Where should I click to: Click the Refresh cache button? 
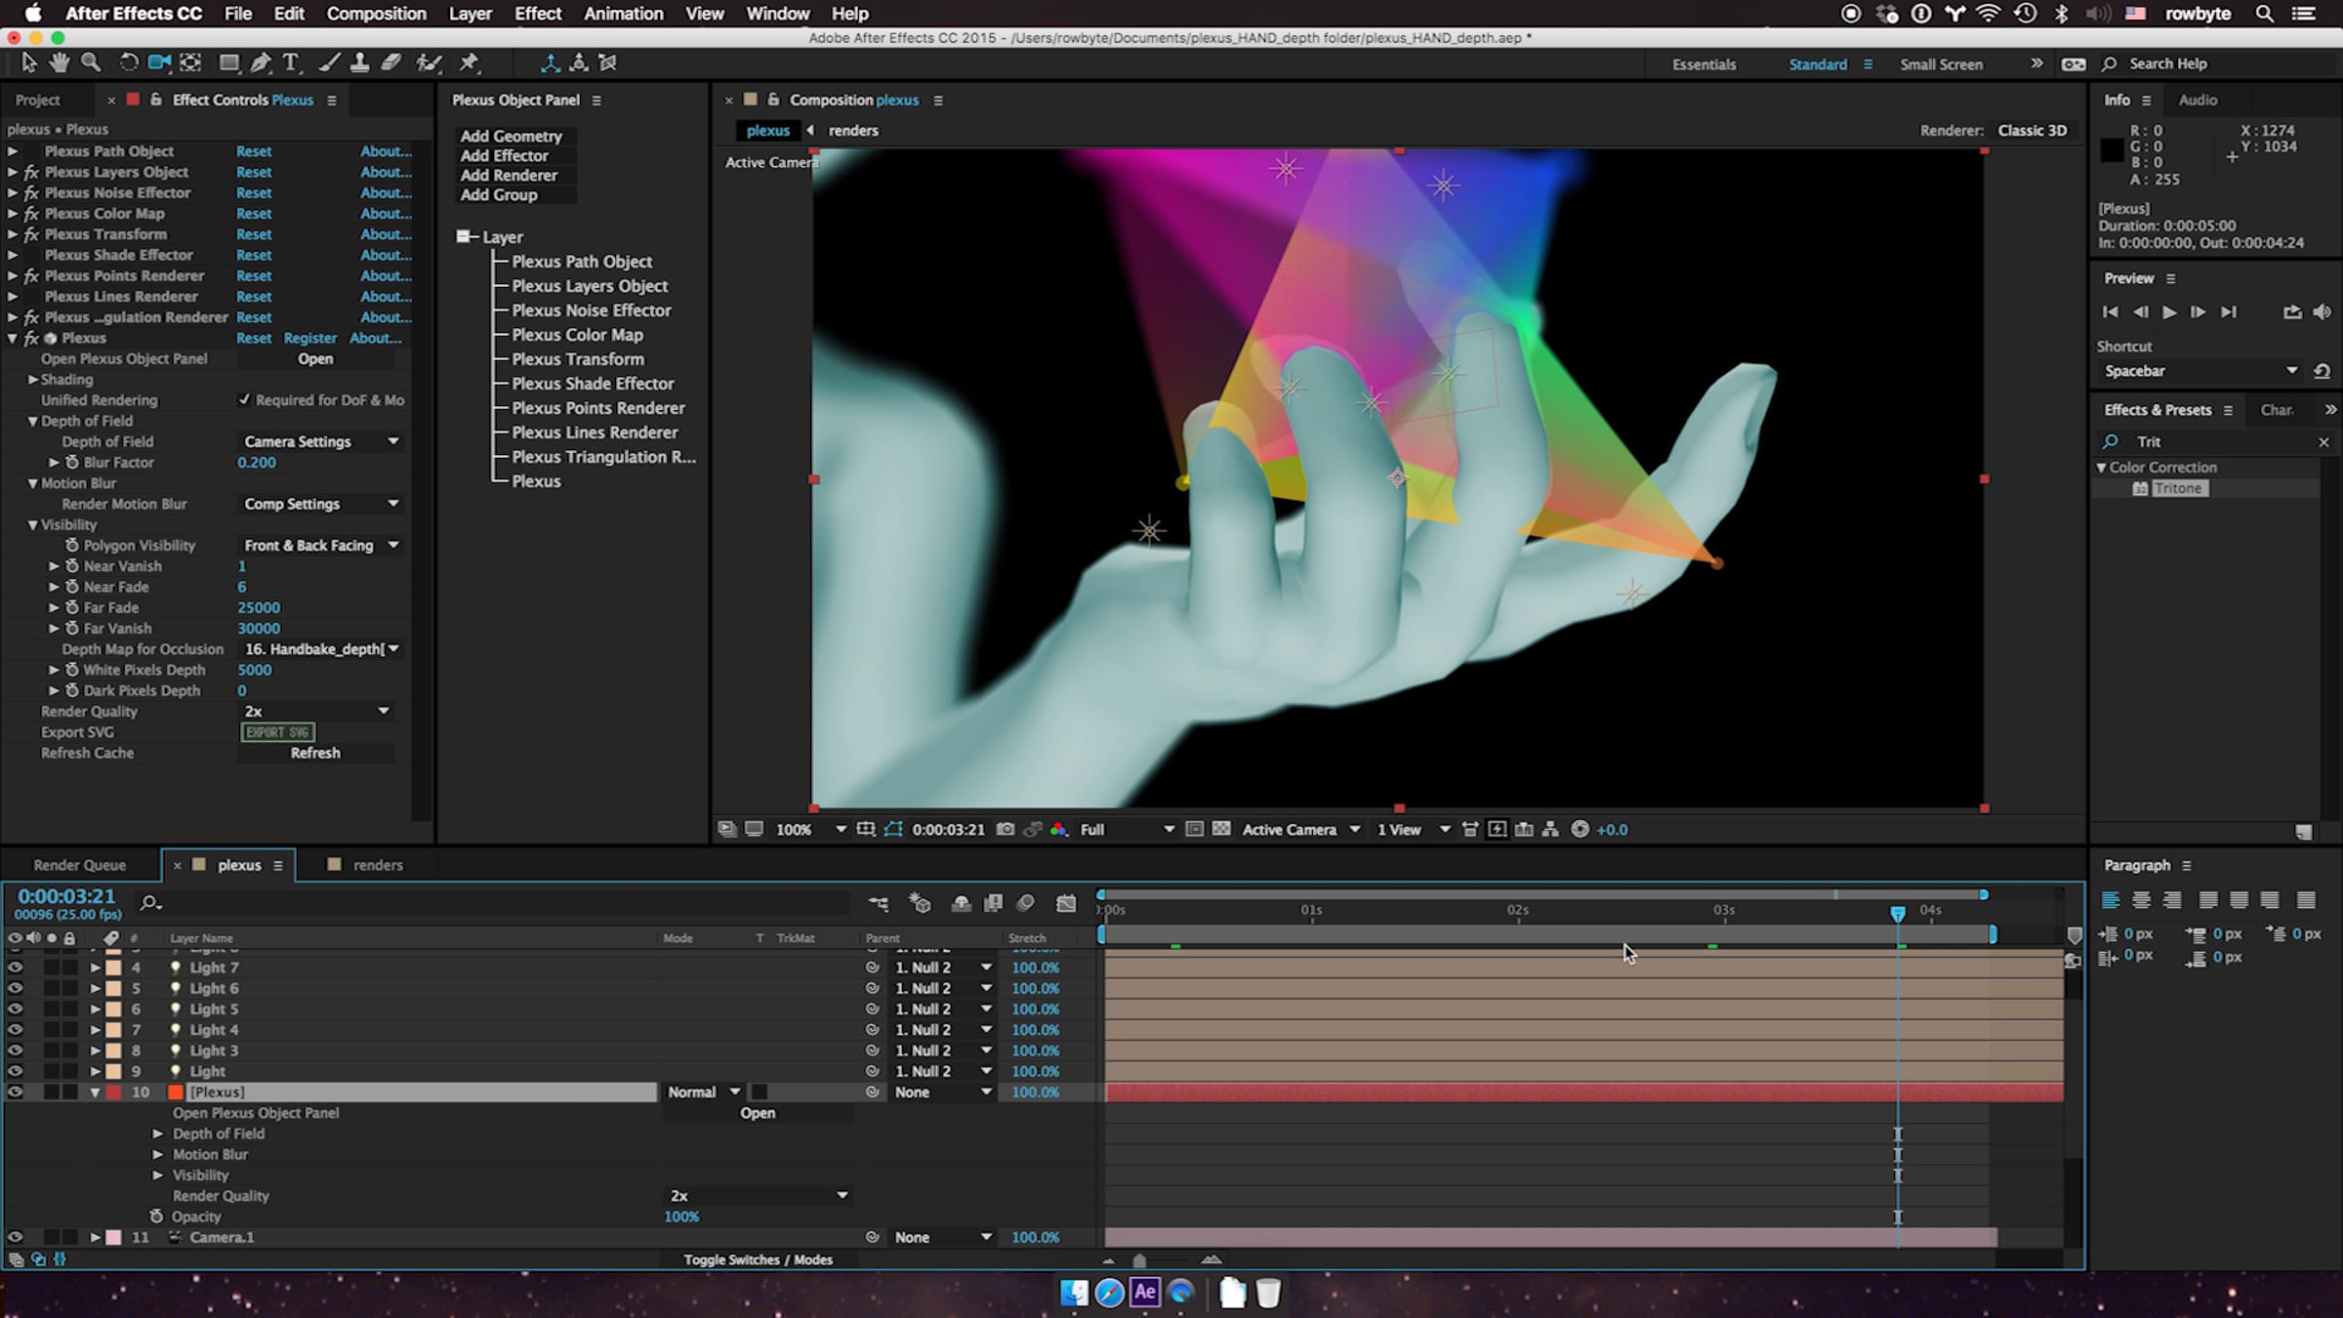(315, 753)
